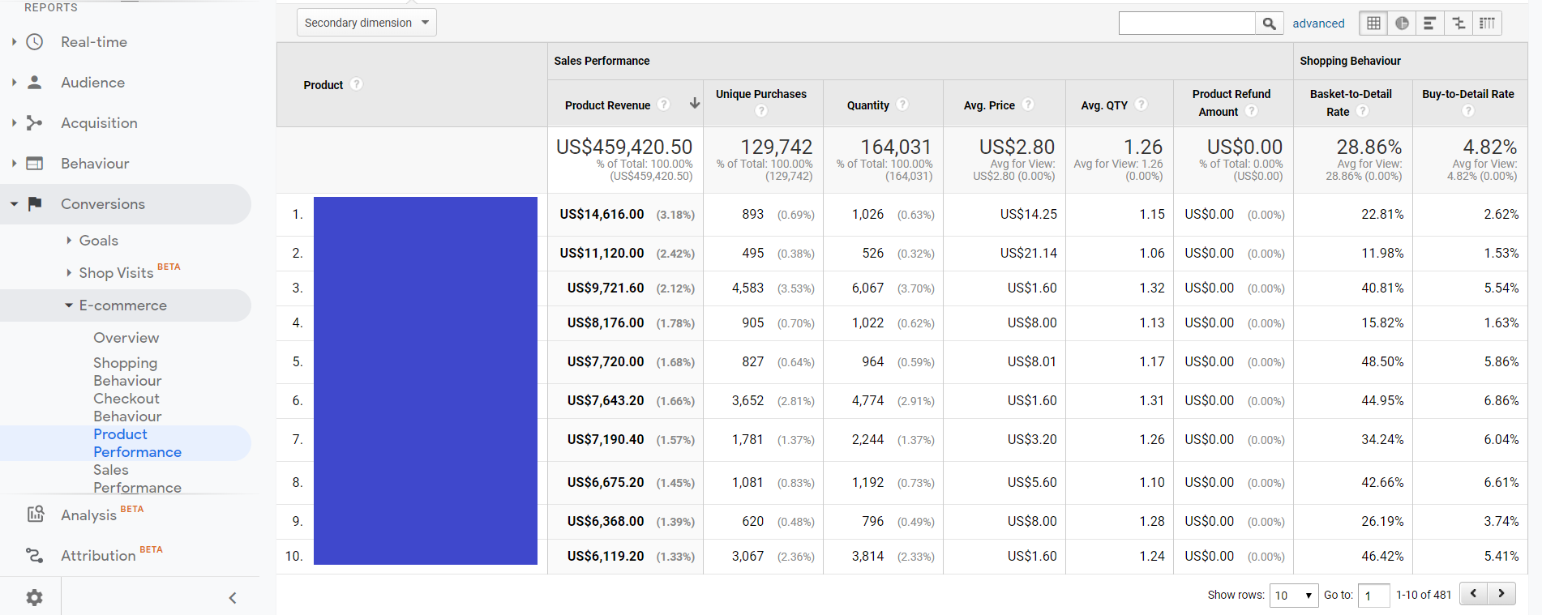Open the E-commerce Overview report
The image size is (1542, 615).
click(126, 338)
